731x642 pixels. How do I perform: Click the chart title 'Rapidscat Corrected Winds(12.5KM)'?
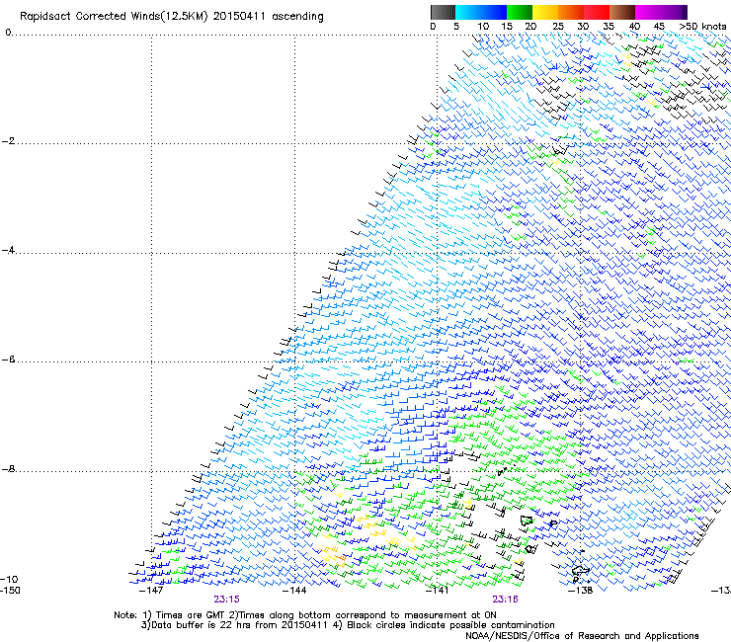[114, 17]
